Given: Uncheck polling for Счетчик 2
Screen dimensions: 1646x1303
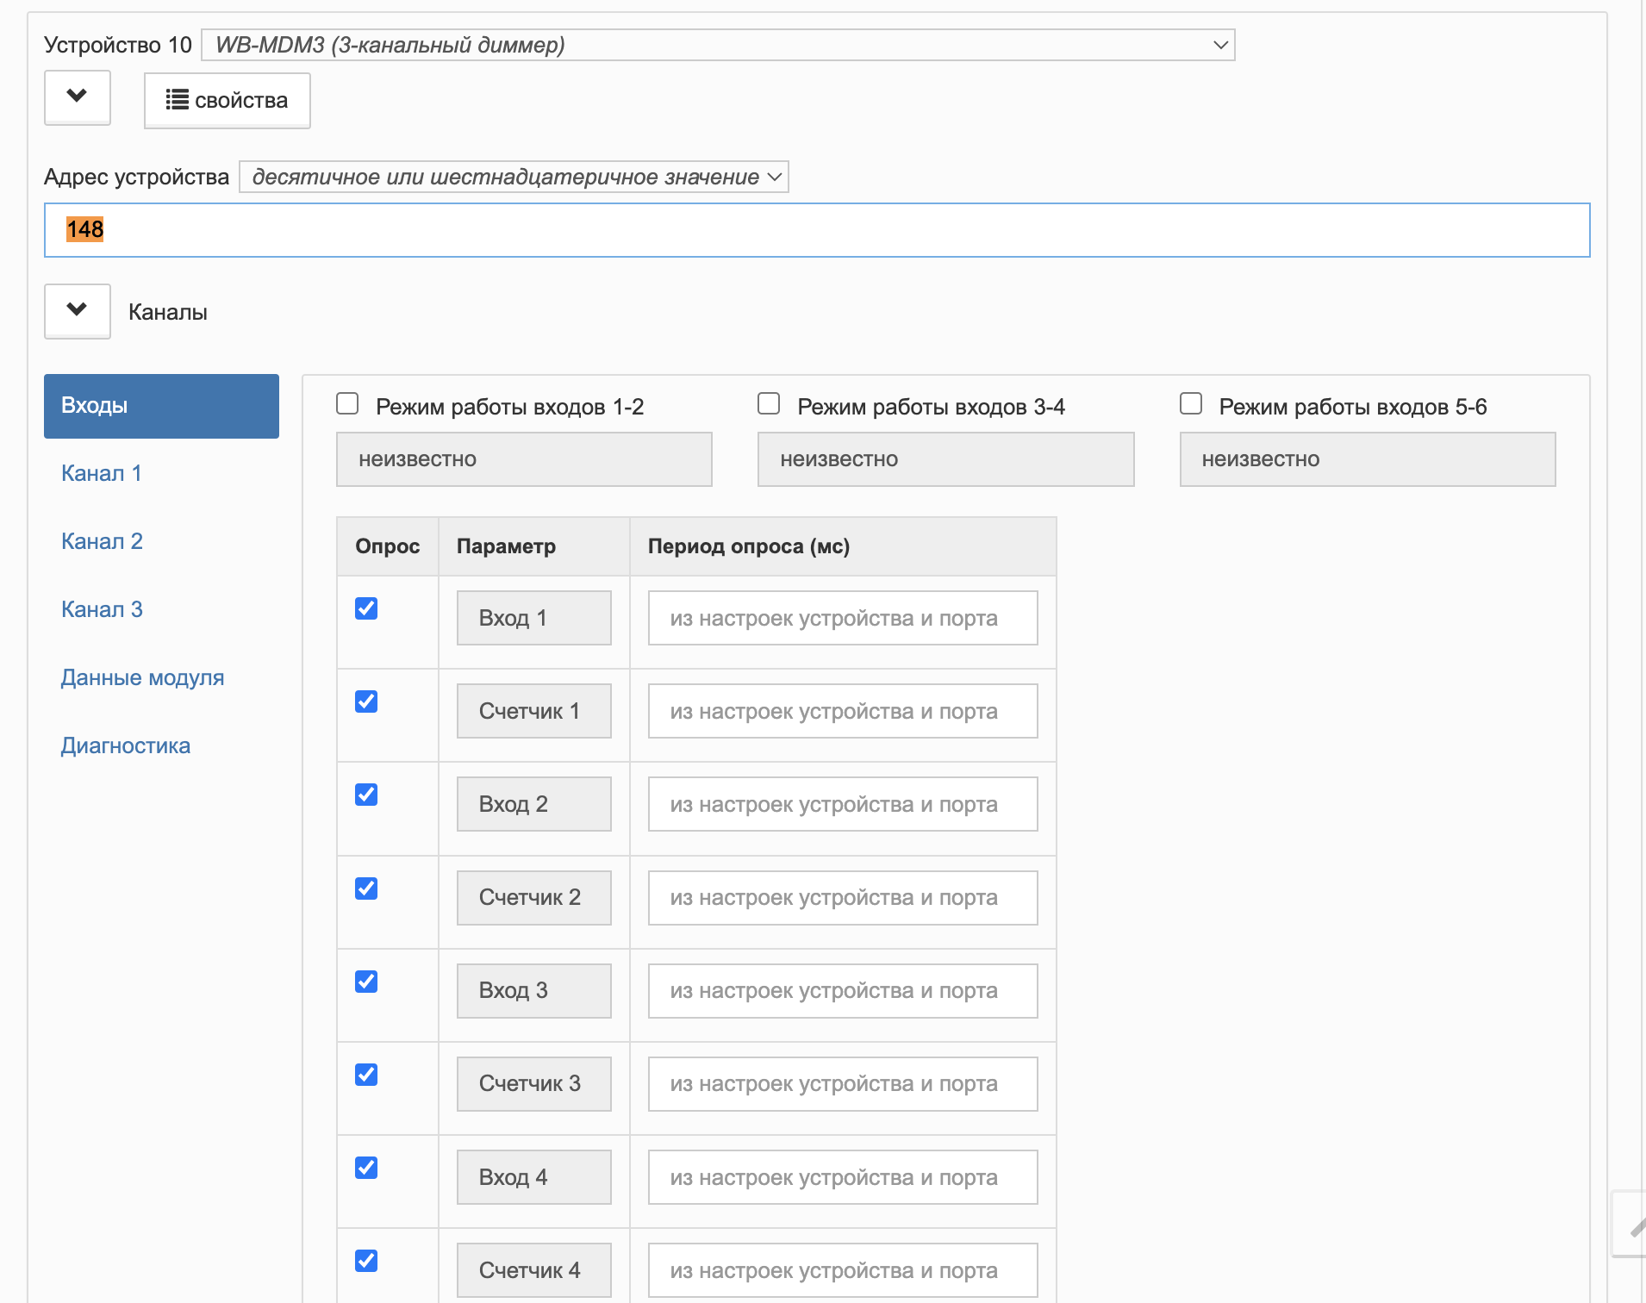Looking at the screenshot, I should (366, 888).
